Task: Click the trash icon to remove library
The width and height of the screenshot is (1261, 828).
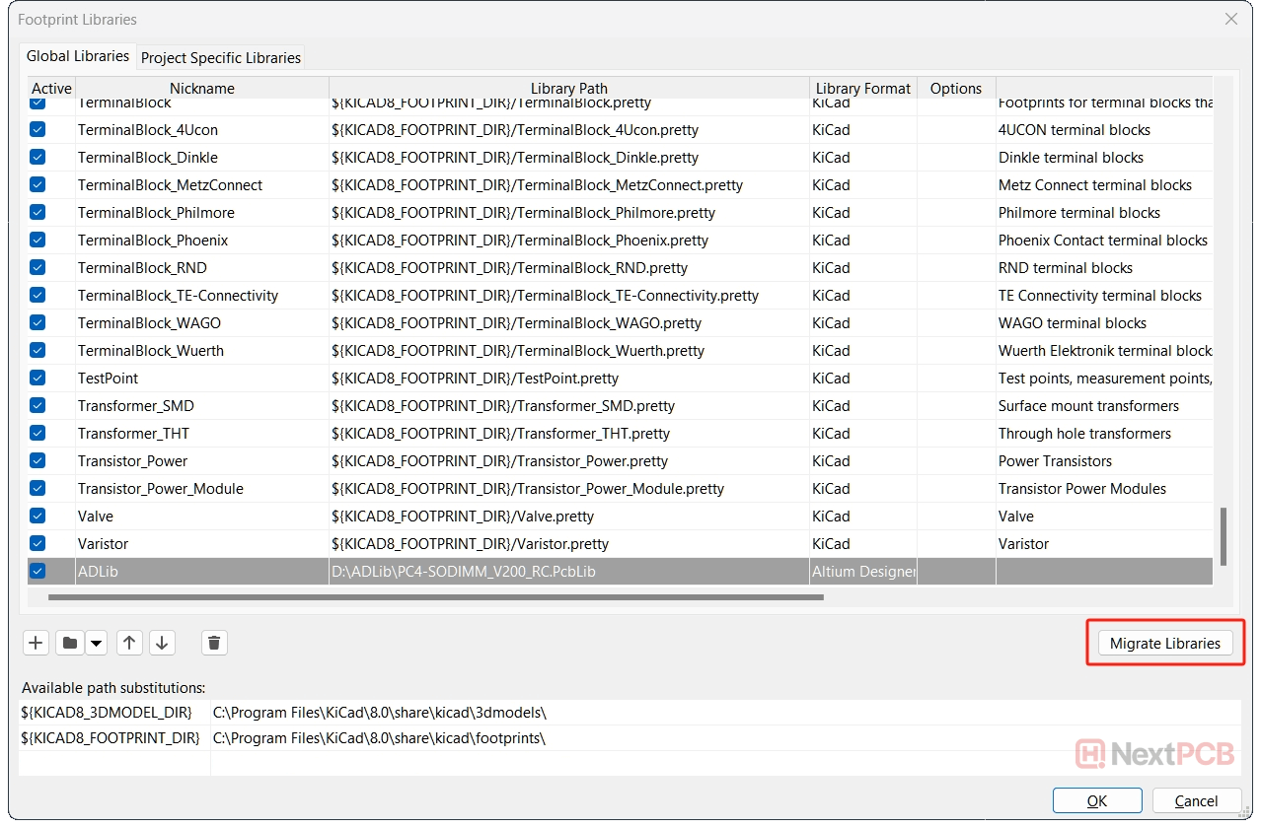Action: tap(214, 644)
